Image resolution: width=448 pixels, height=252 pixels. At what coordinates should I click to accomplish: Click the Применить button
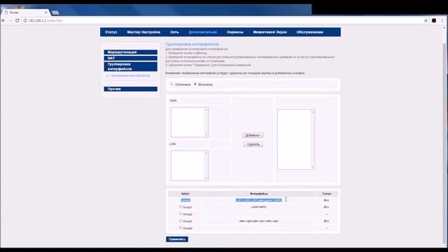pos(177,239)
